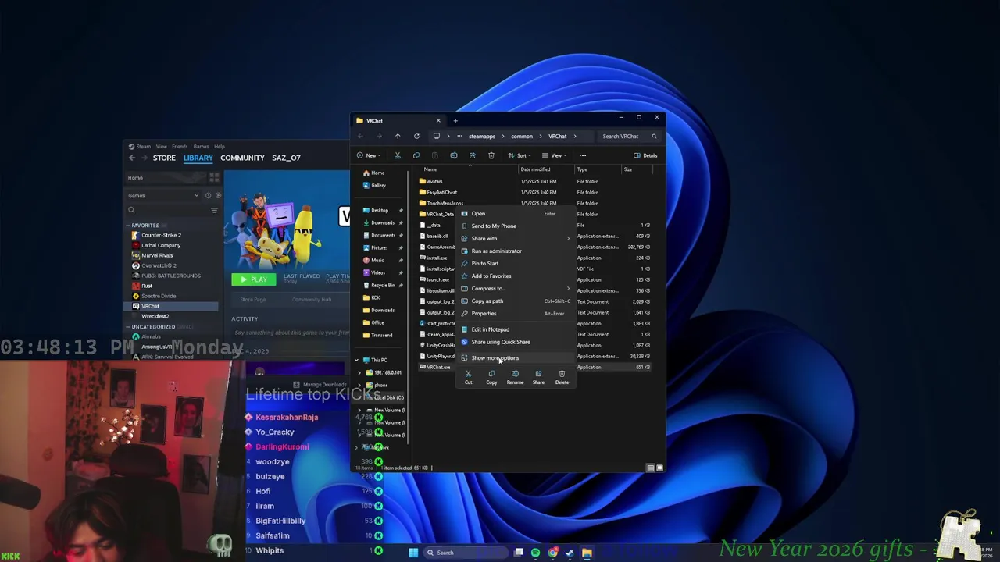Click Steam back navigation arrow

pos(132,158)
